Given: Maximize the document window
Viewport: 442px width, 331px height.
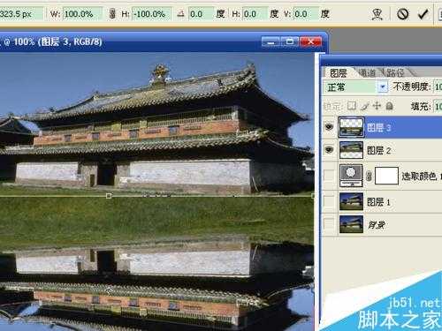Looking at the screenshot, I should [290, 41].
